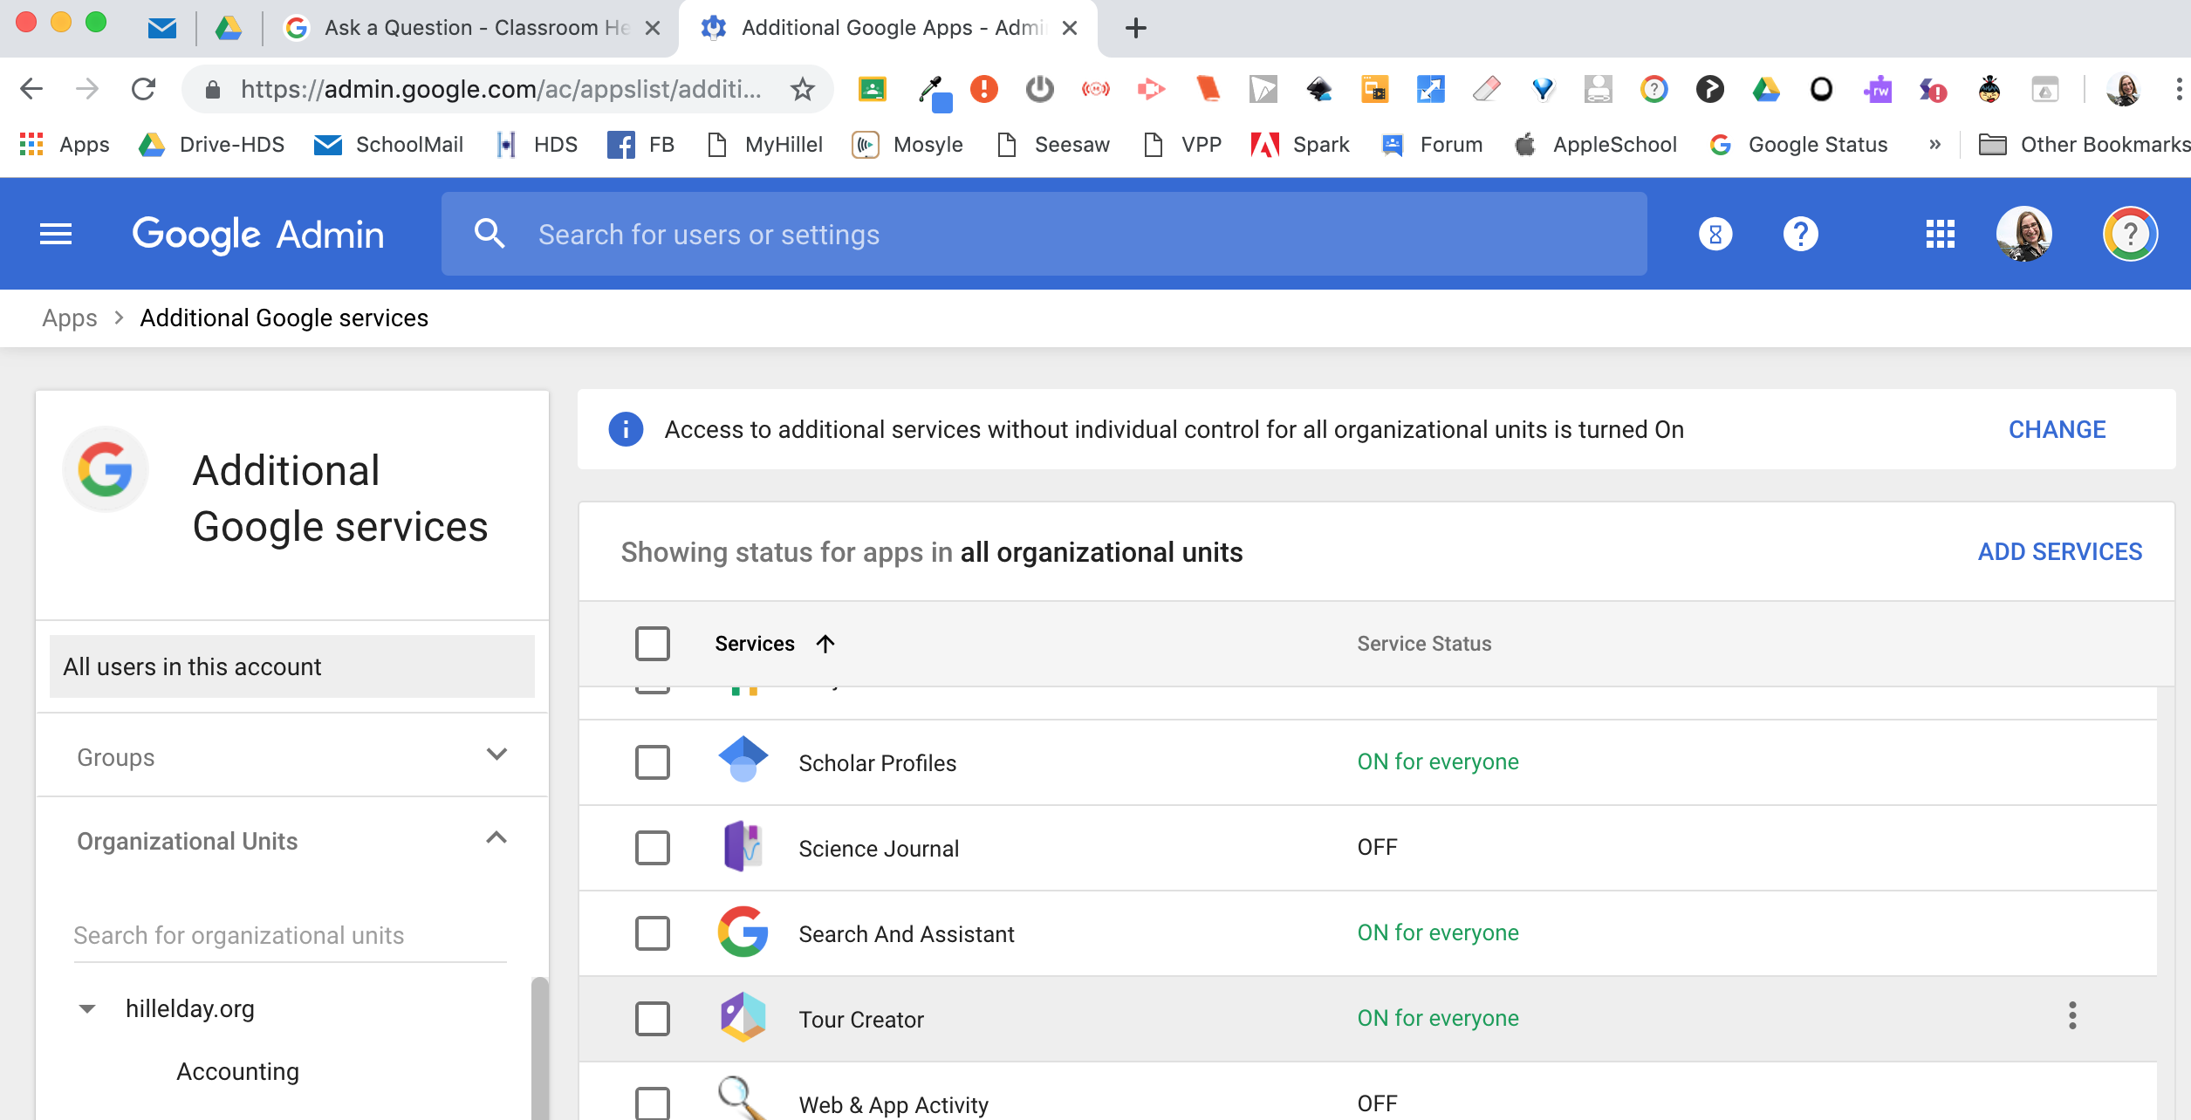The width and height of the screenshot is (2191, 1120).
Task: Click the Tour Creator three-dot options menu
Action: point(2072,1016)
